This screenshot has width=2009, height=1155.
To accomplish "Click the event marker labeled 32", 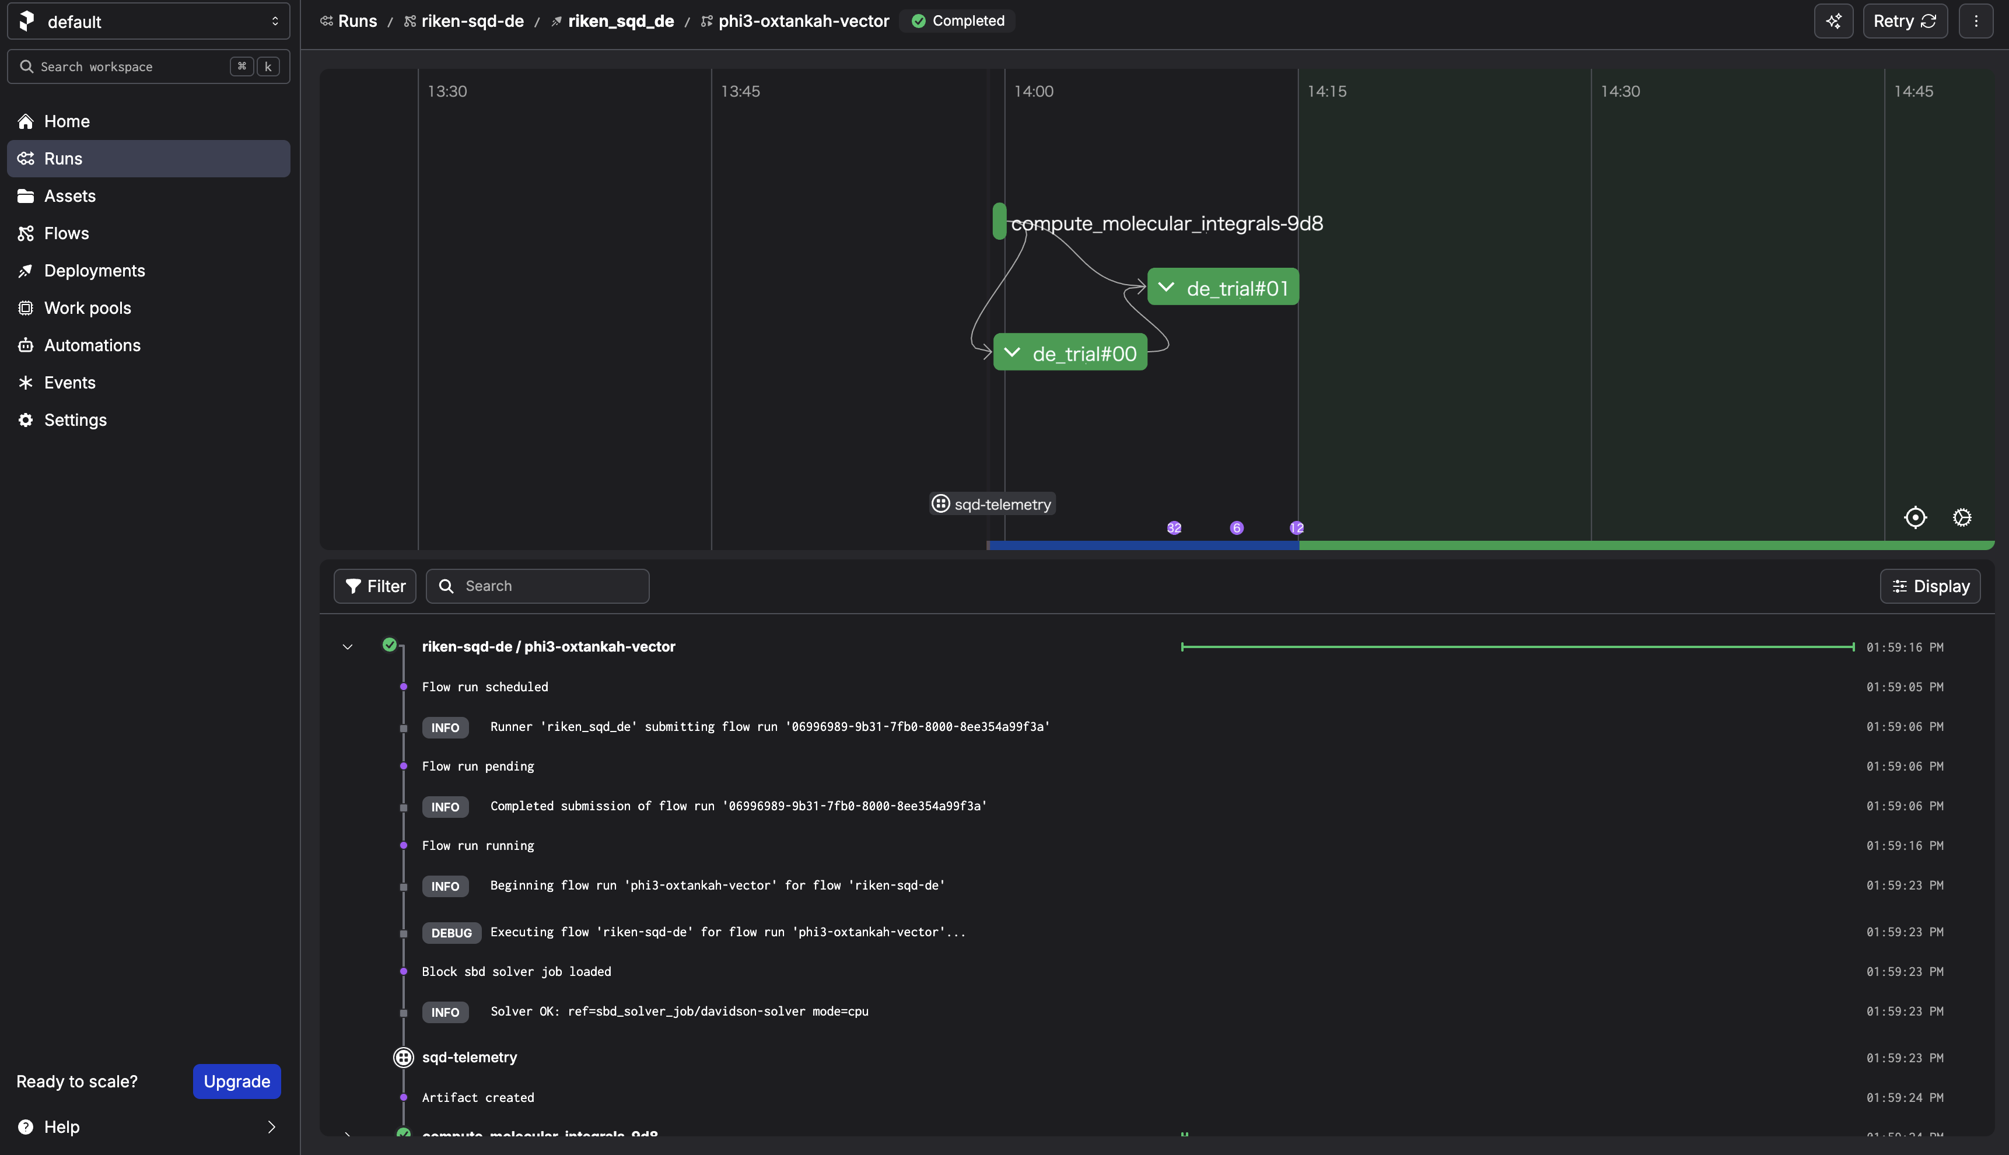I will pos(1174,528).
